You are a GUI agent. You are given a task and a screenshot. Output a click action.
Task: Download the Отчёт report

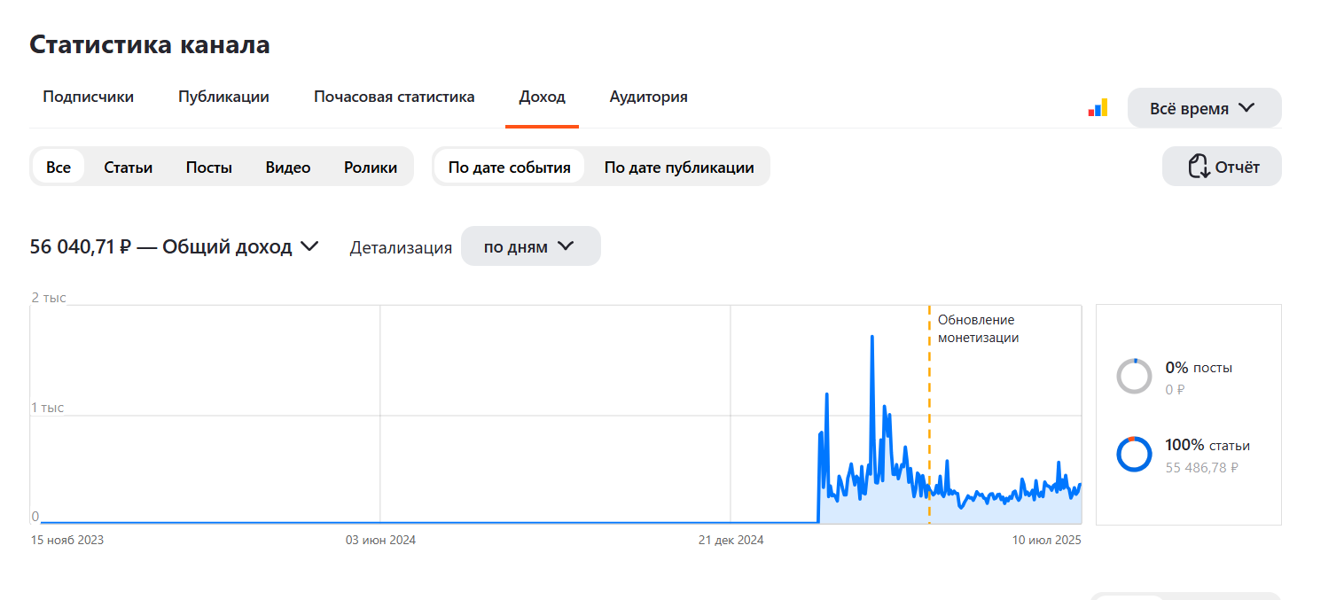(x=1222, y=167)
